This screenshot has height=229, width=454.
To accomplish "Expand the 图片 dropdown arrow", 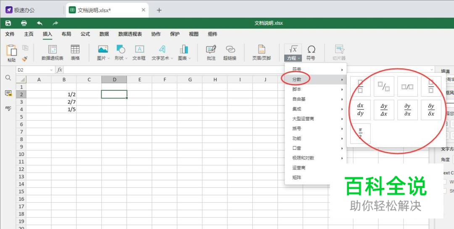I will tap(108, 58).
